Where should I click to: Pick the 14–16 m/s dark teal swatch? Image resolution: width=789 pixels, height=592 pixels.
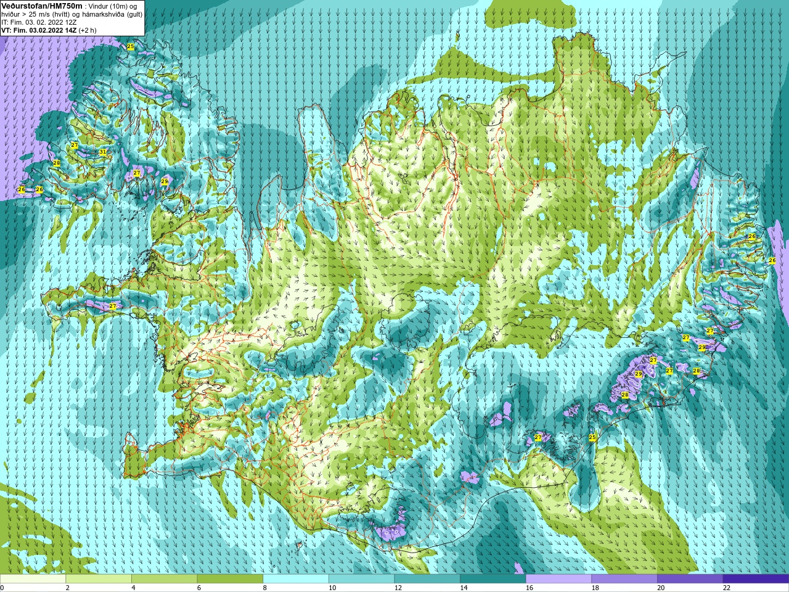click(493, 579)
